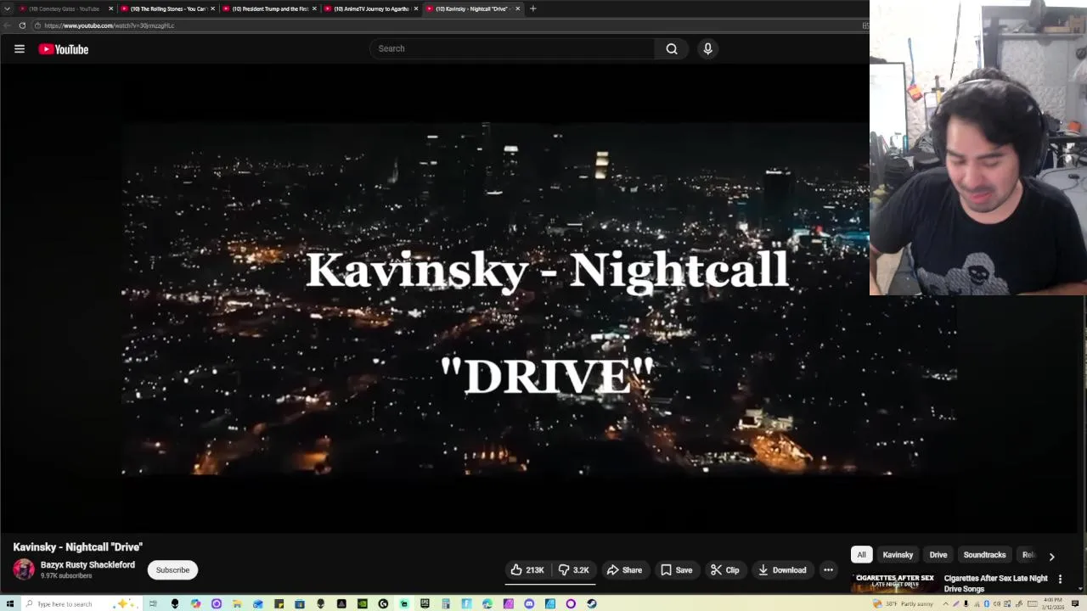
Task: Close the Cemetery Gates tab
Action: click(110, 8)
